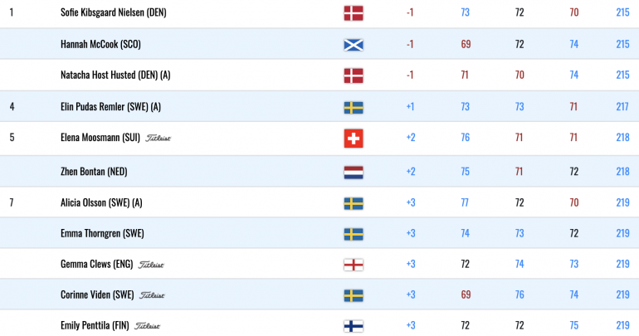This screenshot has width=639, height=336.
Task: Click Corinne Viden's first round score 69
Action: 466,295
